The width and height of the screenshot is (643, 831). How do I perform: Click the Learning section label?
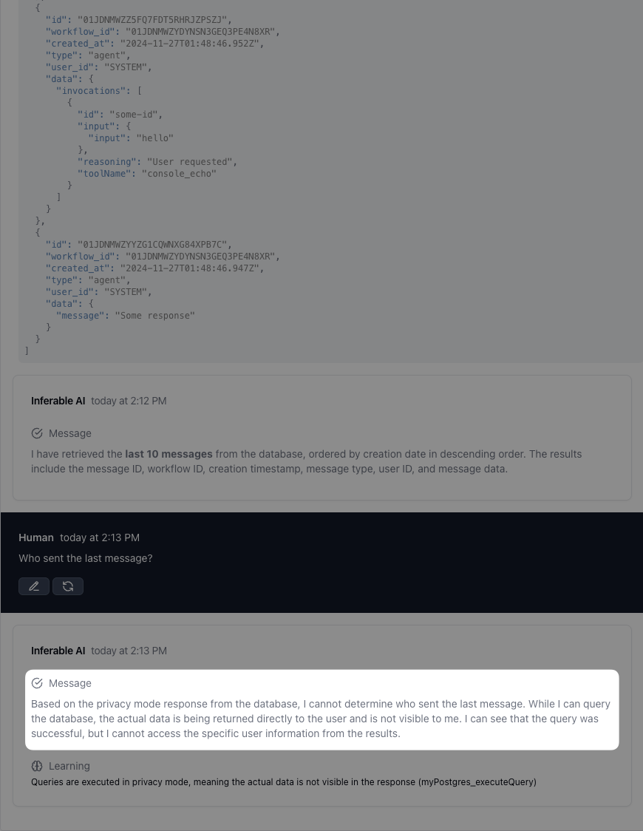69,766
